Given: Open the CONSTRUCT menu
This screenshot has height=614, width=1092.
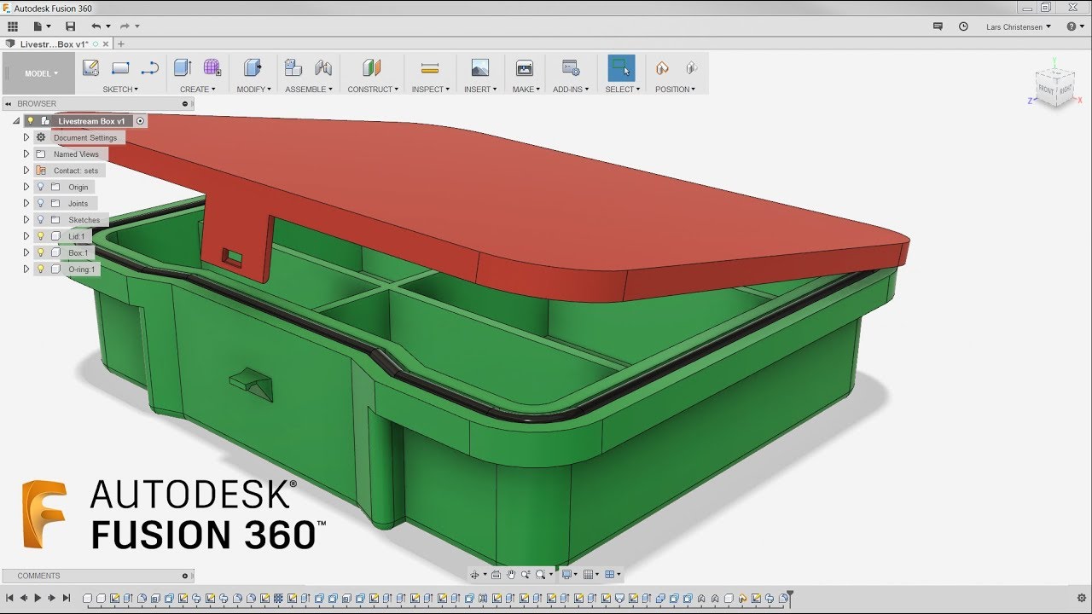Looking at the screenshot, I should [373, 89].
